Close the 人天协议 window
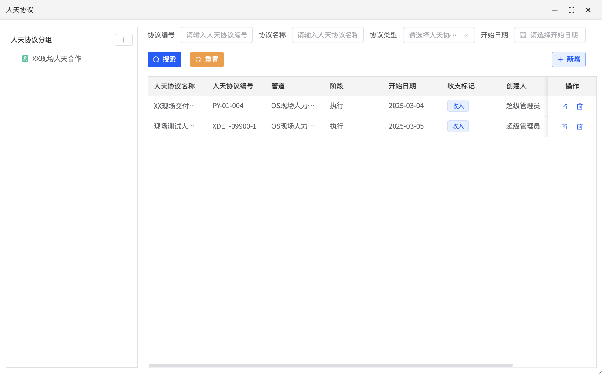602x374 pixels. click(588, 10)
